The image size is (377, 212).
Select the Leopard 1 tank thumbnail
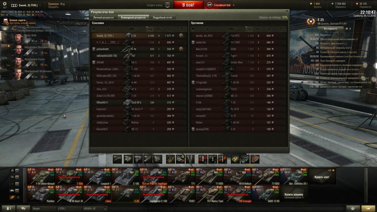point(97,177)
